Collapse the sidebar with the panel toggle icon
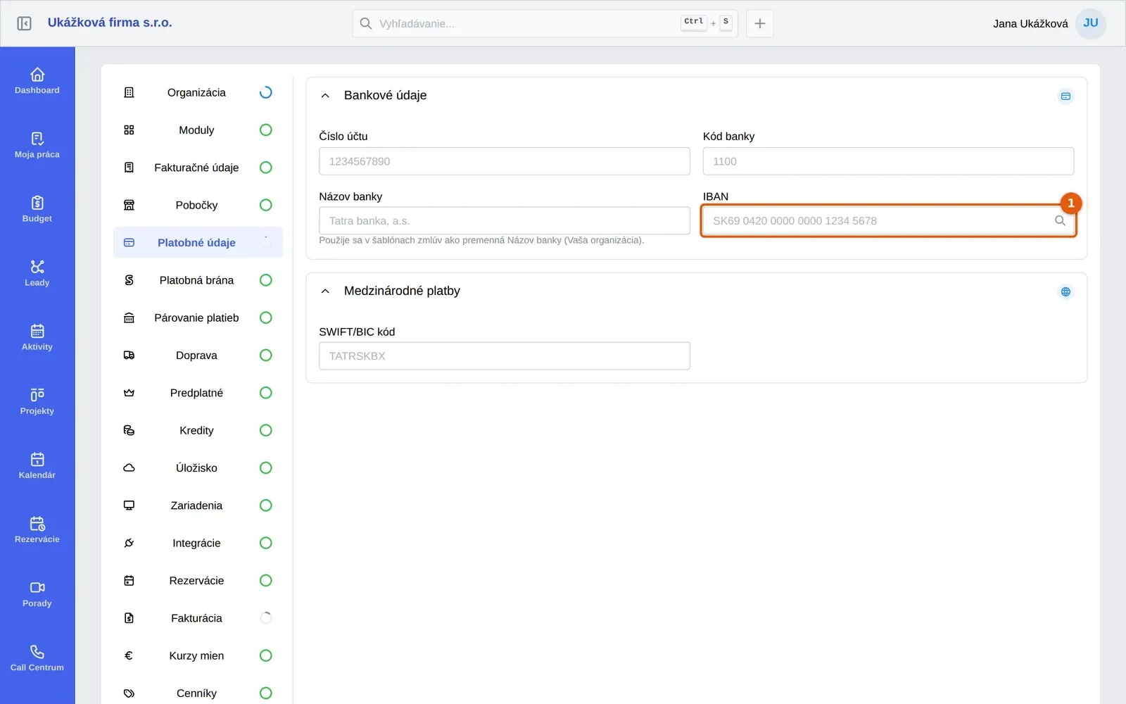1126x704 pixels. pyautogui.click(x=24, y=23)
